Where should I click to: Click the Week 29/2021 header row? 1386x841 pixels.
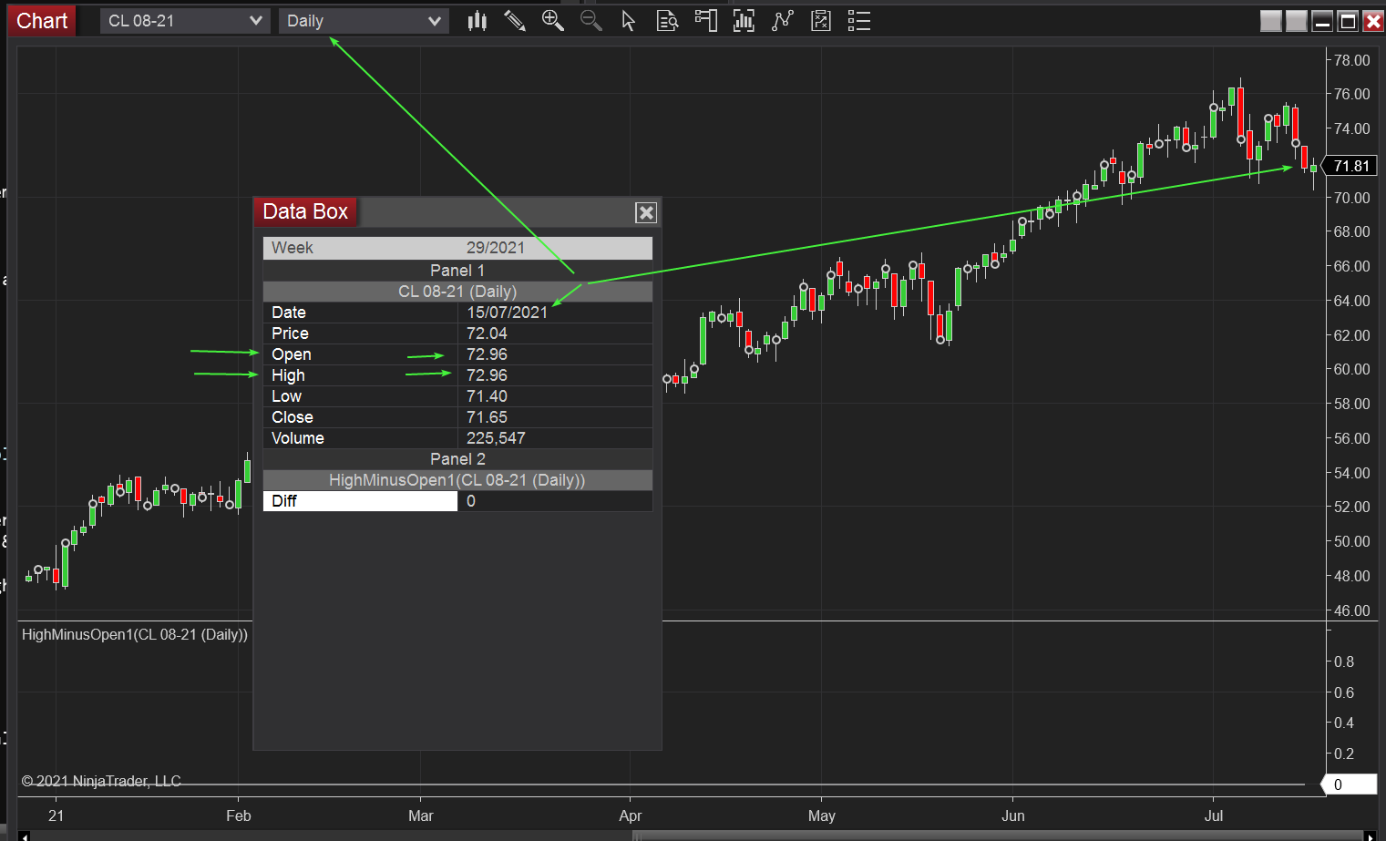click(457, 248)
